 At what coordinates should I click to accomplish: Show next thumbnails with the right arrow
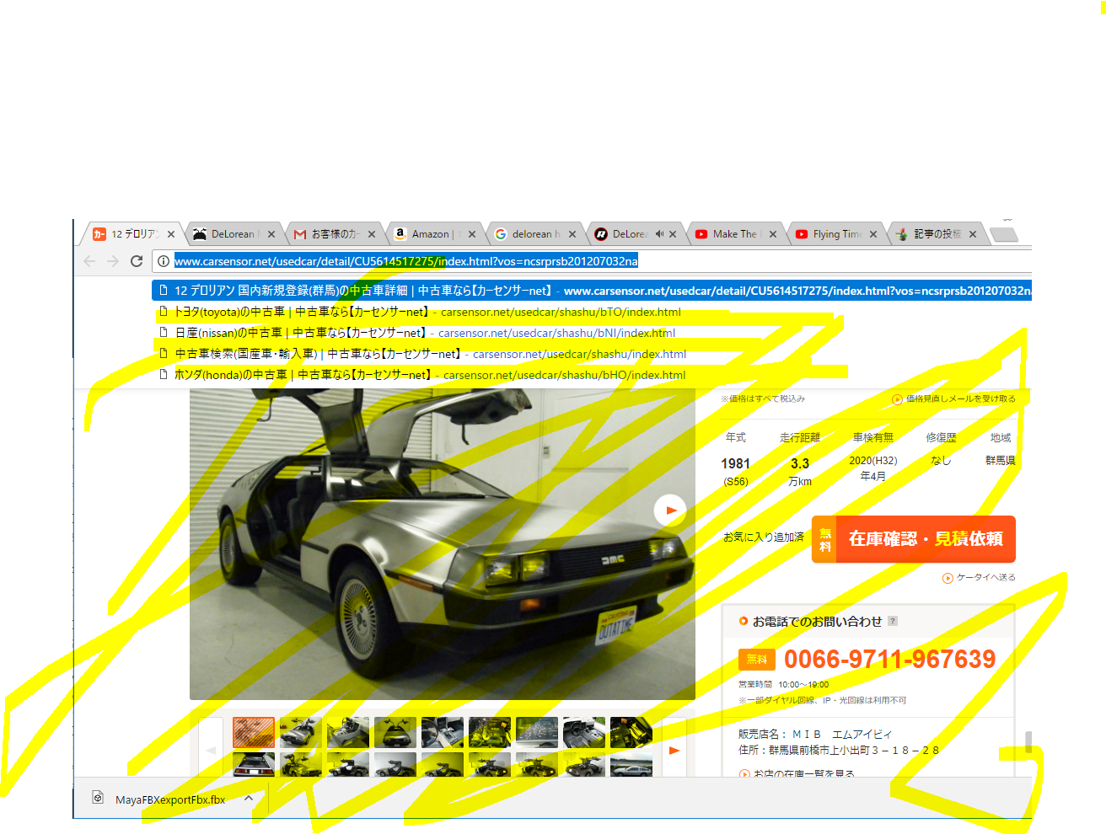point(674,750)
